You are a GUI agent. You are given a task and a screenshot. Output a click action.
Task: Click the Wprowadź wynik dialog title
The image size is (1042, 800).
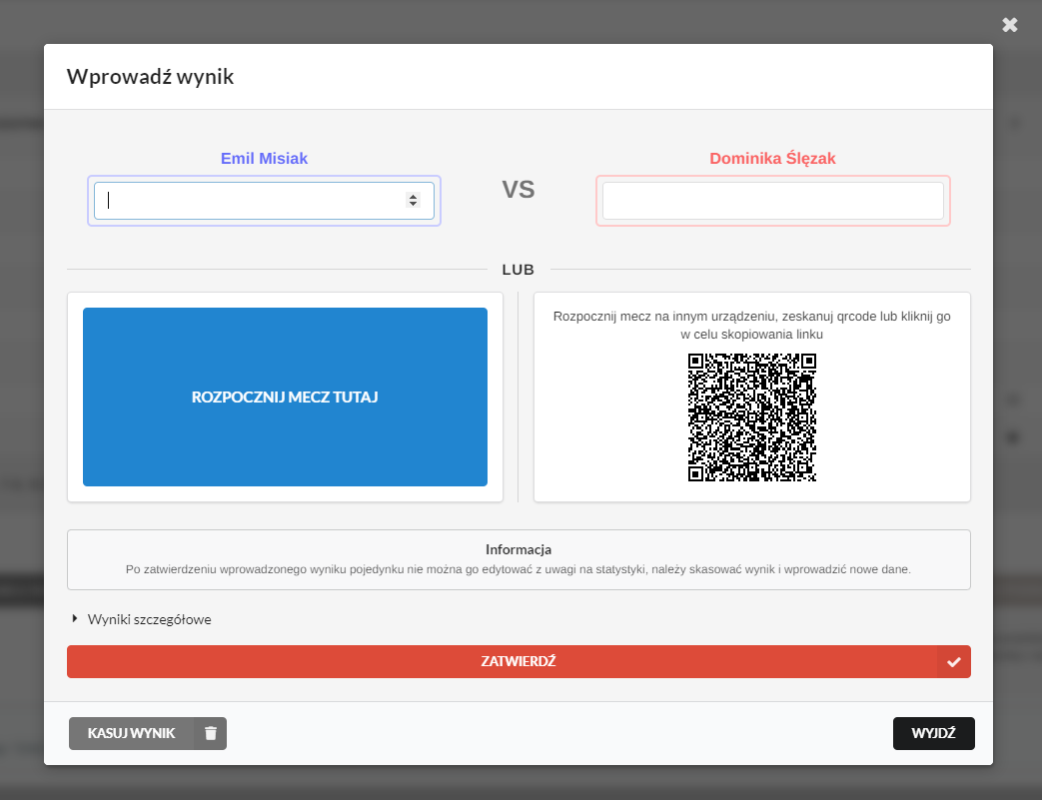pos(150,77)
